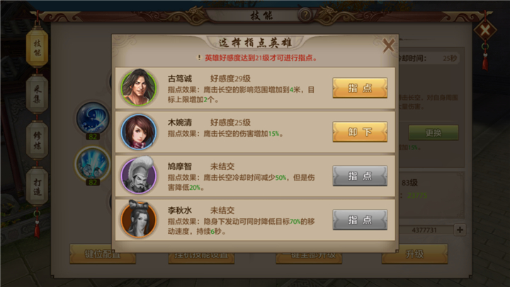Close the 选择指点英雄 dialog

tap(388, 45)
